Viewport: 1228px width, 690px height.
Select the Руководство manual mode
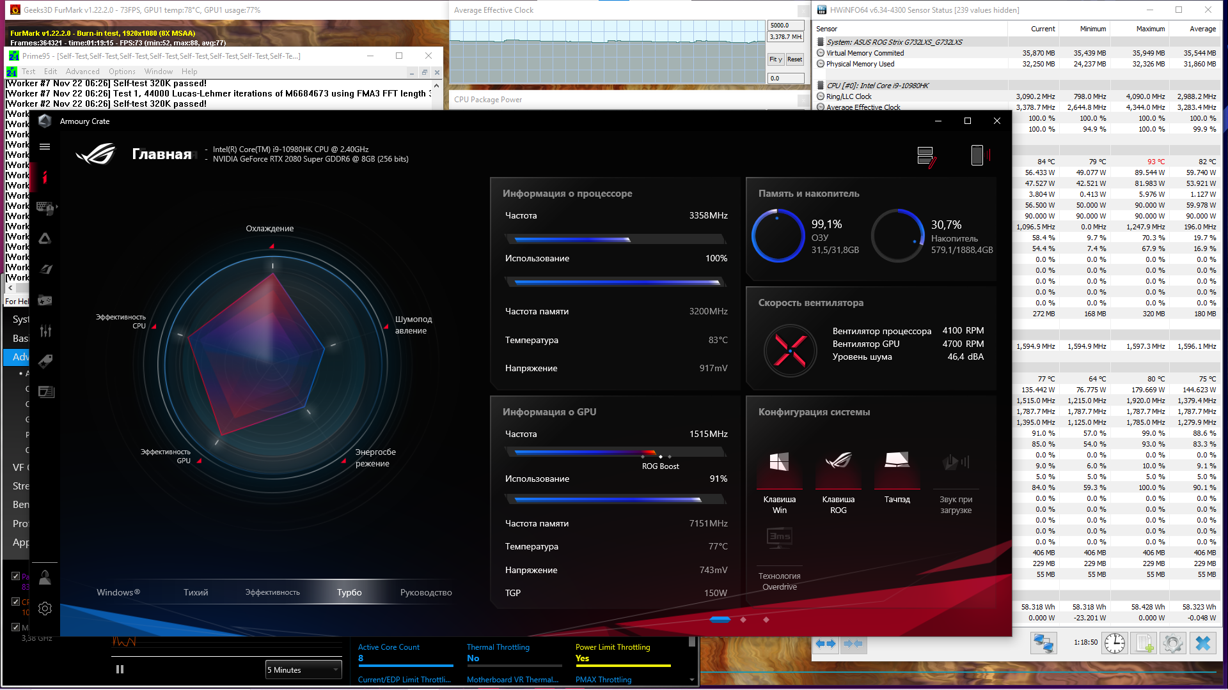tap(426, 592)
